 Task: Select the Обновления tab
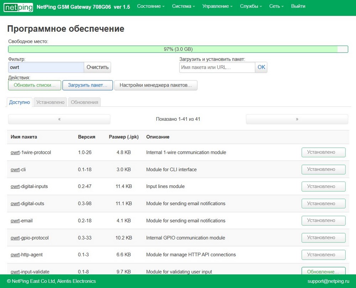click(x=84, y=102)
